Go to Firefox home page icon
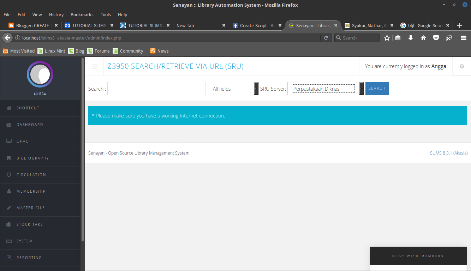Screen dimensions: 471x271 [x=423, y=38]
